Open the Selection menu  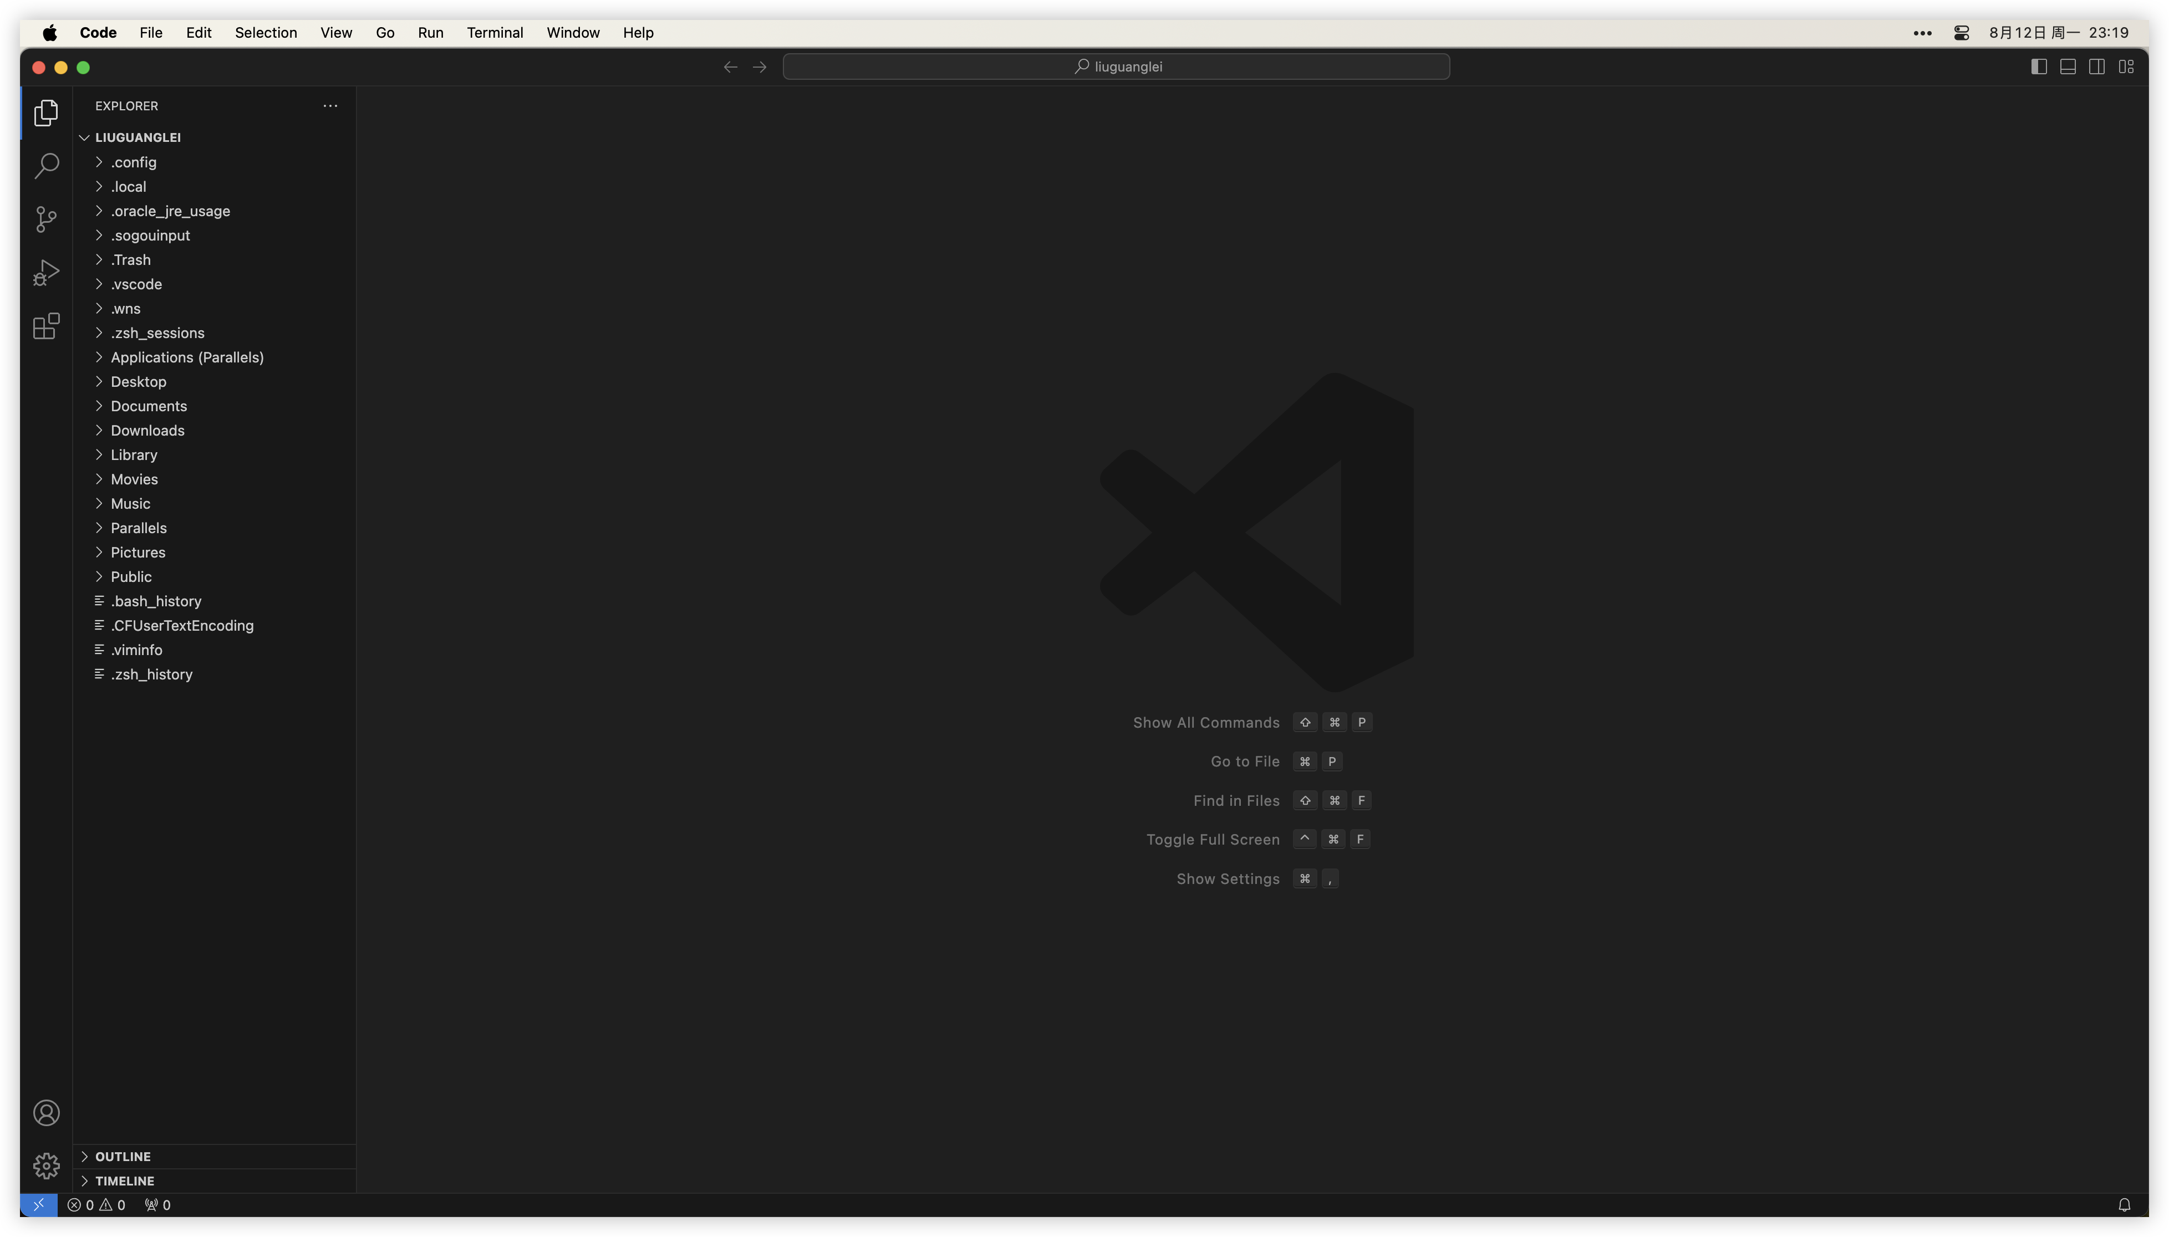(x=265, y=32)
